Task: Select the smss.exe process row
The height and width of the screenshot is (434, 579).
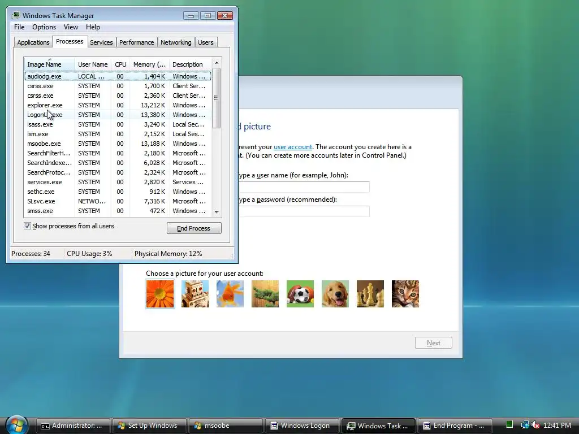Action: point(118,211)
